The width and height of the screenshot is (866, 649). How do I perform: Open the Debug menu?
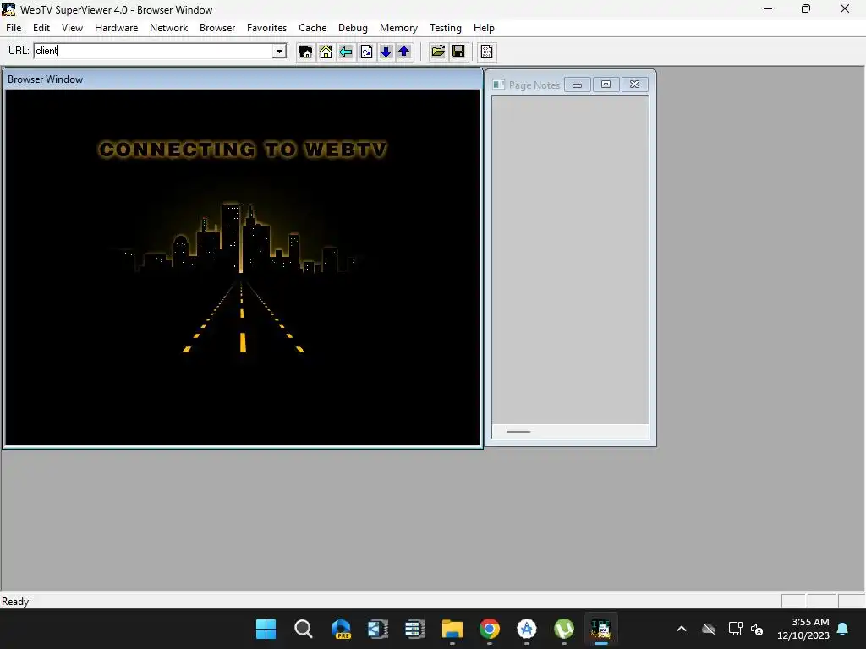coord(353,28)
